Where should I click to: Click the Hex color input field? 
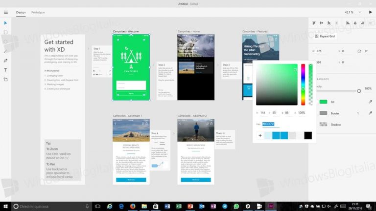tap(271, 124)
